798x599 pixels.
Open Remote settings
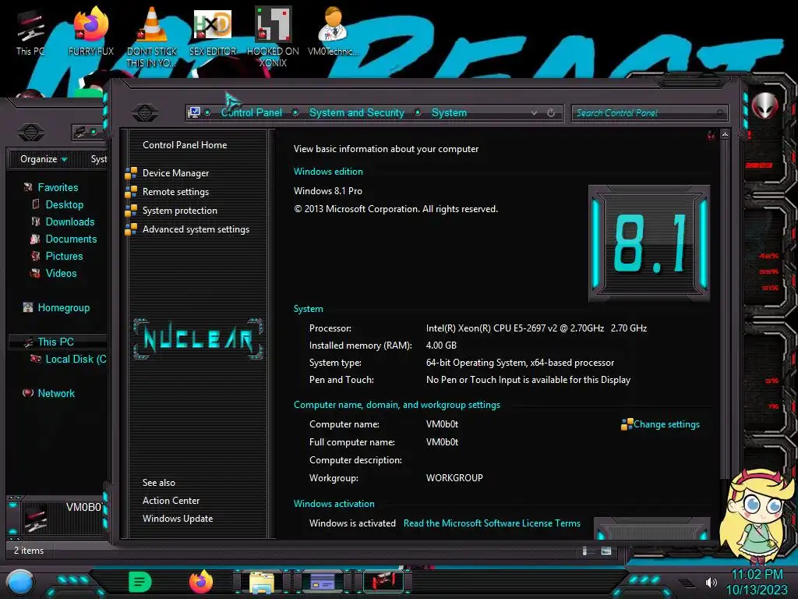point(175,192)
